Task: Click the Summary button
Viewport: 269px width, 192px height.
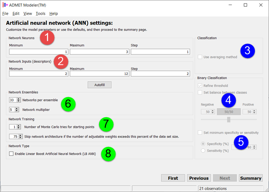Action: (x=250, y=178)
